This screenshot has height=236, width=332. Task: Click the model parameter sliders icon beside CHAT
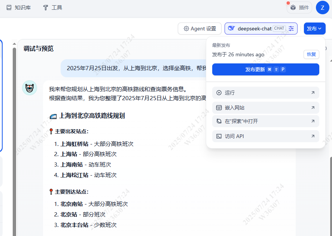click(x=291, y=29)
